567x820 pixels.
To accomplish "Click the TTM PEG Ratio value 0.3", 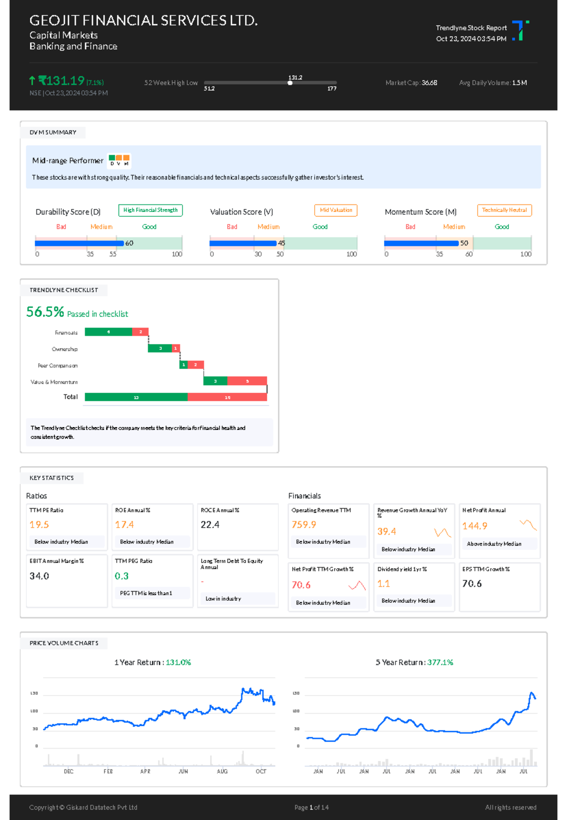I will (x=121, y=576).
